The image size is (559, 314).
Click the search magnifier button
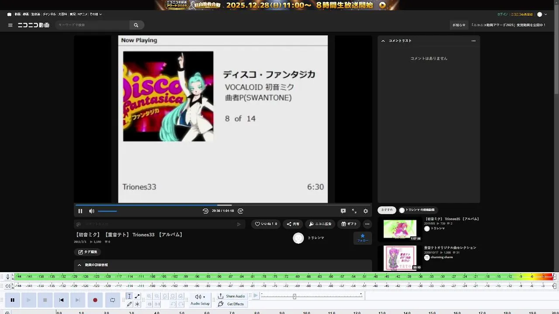[x=136, y=25]
